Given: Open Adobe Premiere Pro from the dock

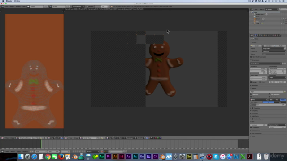Looking at the screenshot, I should pyautogui.click(x=109, y=157).
